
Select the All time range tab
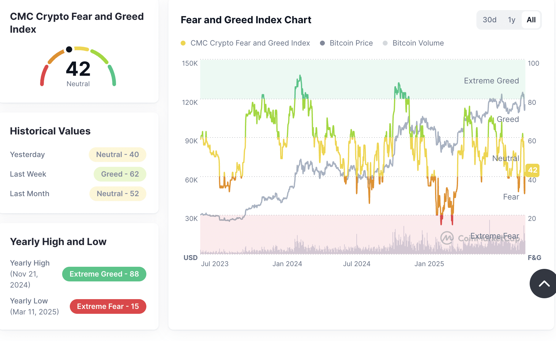[x=531, y=20]
